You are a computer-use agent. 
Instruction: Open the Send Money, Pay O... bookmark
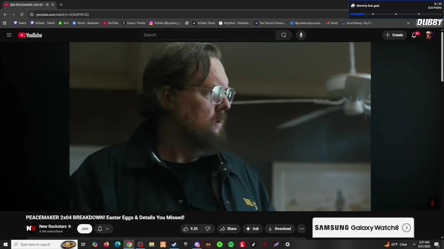coord(357,23)
